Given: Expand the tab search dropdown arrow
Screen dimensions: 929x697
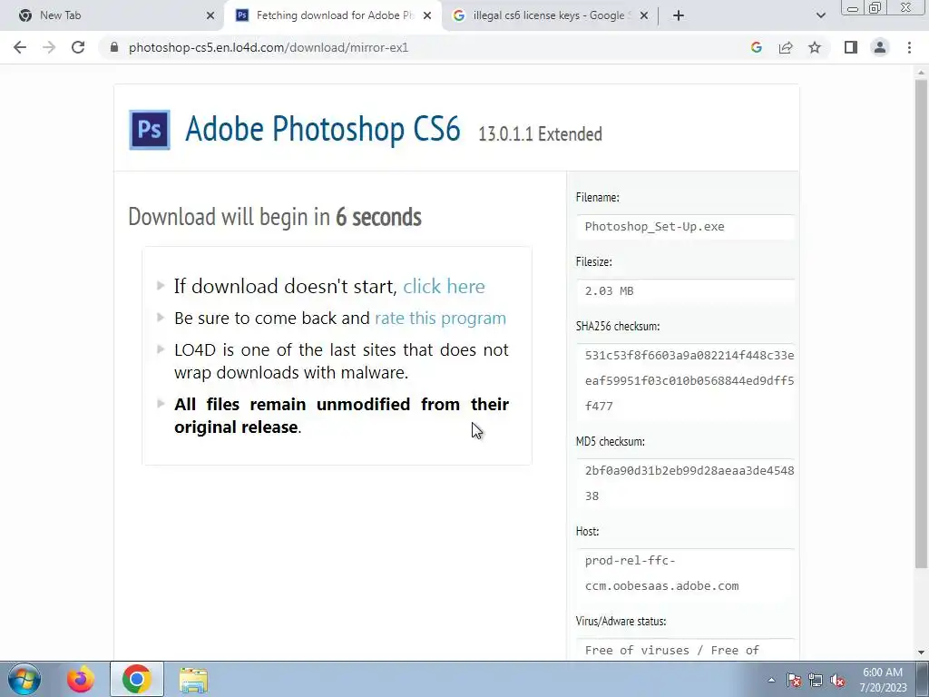Looking at the screenshot, I should (x=820, y=15).
